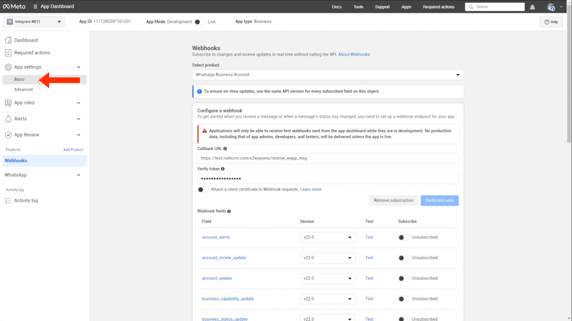Toggle subscribe for business_status_update
Image resolution: width=572 pixels, height=321 pixels.
pyautogui.click(x=403, y=319)
